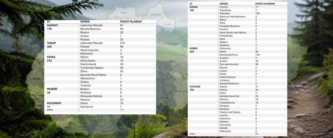Click the POČET HLÁSENÍ header in left table
Viewport: 333px width, 138px height.
[x=131, y=22]
